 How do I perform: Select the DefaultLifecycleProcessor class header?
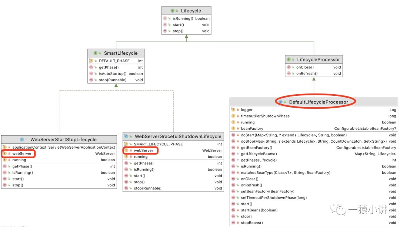coord(314,102)
